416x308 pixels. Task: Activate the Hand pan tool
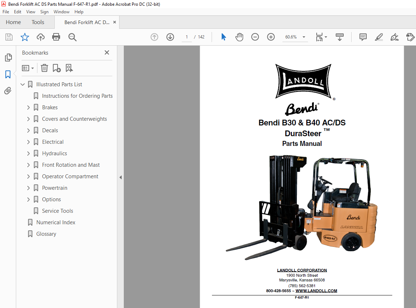point(239,37)
